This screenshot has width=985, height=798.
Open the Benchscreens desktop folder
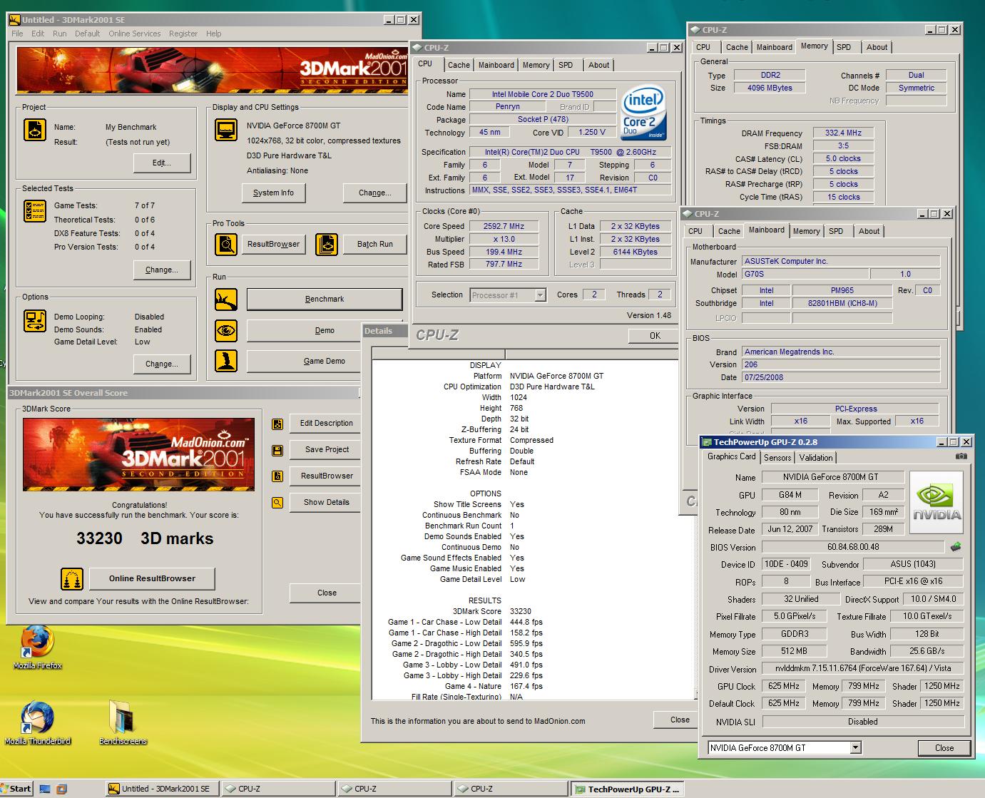point(123,722)
